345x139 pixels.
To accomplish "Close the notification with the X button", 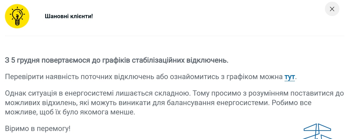I will (x=332, y=9).
